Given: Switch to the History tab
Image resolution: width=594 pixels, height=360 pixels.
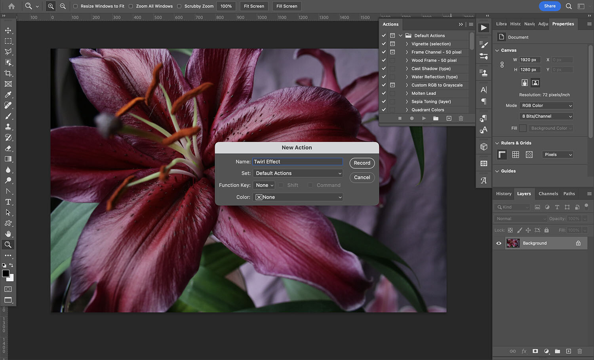Looking at the screenshot, I should [x=503, y=193].
